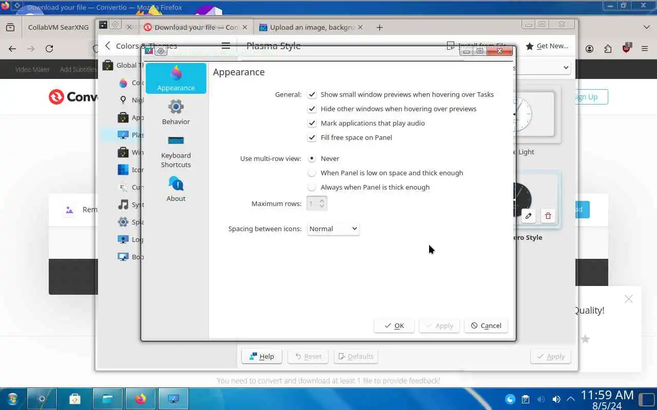Click Video Maker in Convertio menu
The image size is (657, 410).
pos(32,69)
